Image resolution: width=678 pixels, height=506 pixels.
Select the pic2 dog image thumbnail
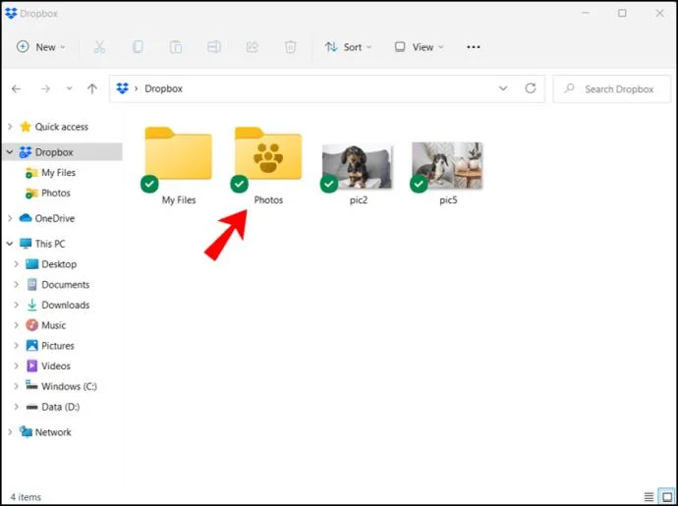[357, 166]
